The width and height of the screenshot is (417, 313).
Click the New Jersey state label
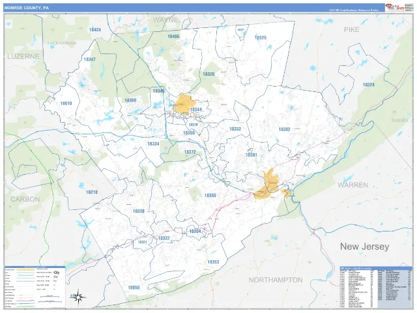(x=365, y=246)
